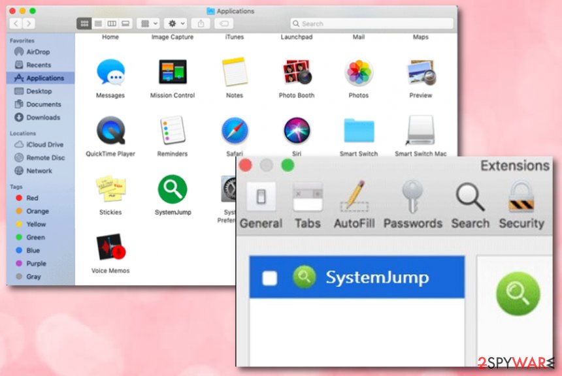
Task: Click the Finder Edit Tags button
Action: click(224, 23)
